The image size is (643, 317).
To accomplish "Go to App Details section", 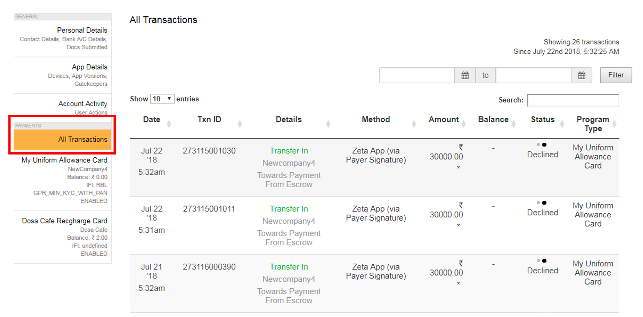I will [x=89, y=67].
